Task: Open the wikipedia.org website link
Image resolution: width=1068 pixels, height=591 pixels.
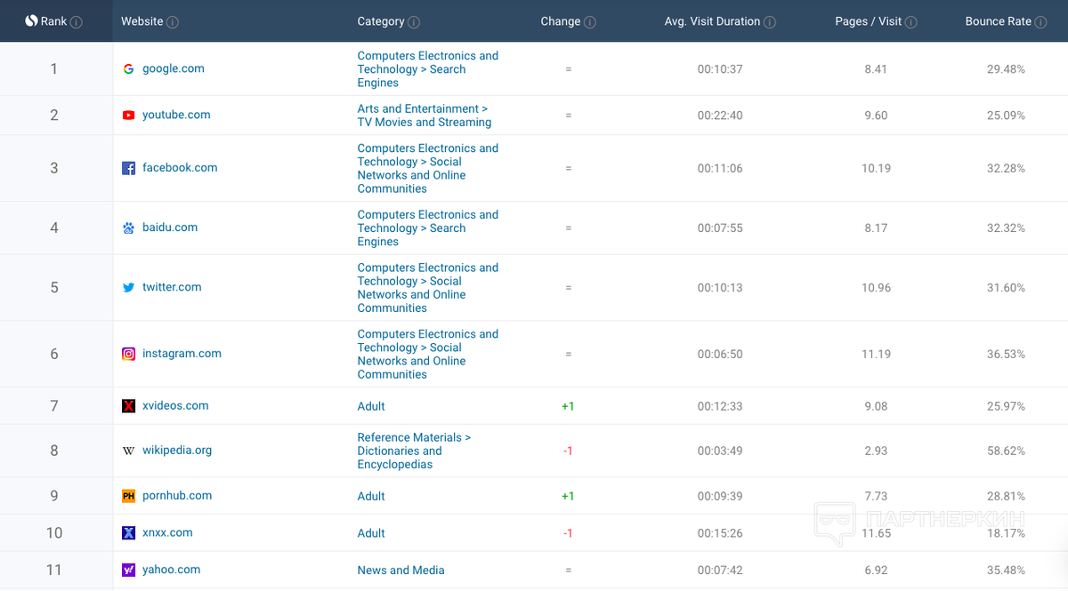Action: 177,450
